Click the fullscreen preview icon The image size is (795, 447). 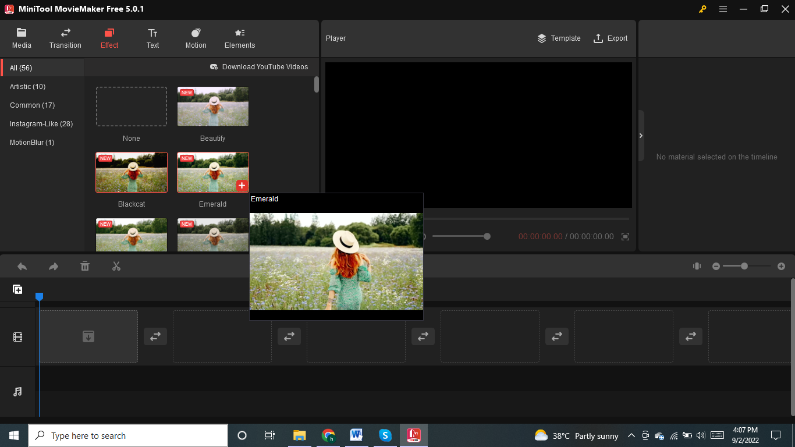(626, 236)
